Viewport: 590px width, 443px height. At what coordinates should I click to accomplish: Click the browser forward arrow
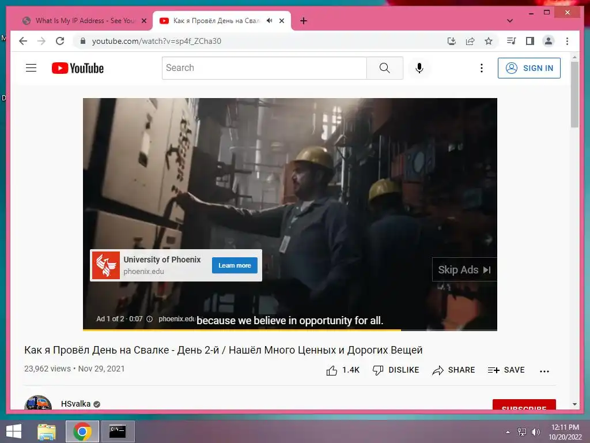(x=41, y=41)
